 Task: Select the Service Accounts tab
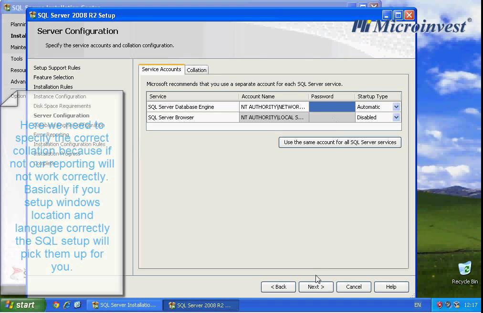click(161, 69)
